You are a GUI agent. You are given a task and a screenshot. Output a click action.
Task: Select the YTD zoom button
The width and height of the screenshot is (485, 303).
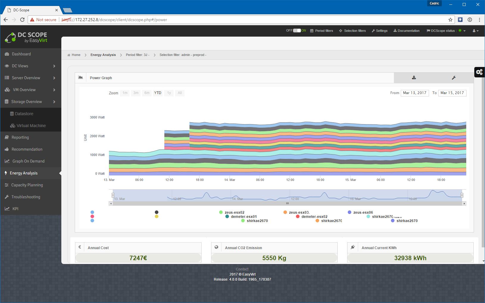click(157, 93)
